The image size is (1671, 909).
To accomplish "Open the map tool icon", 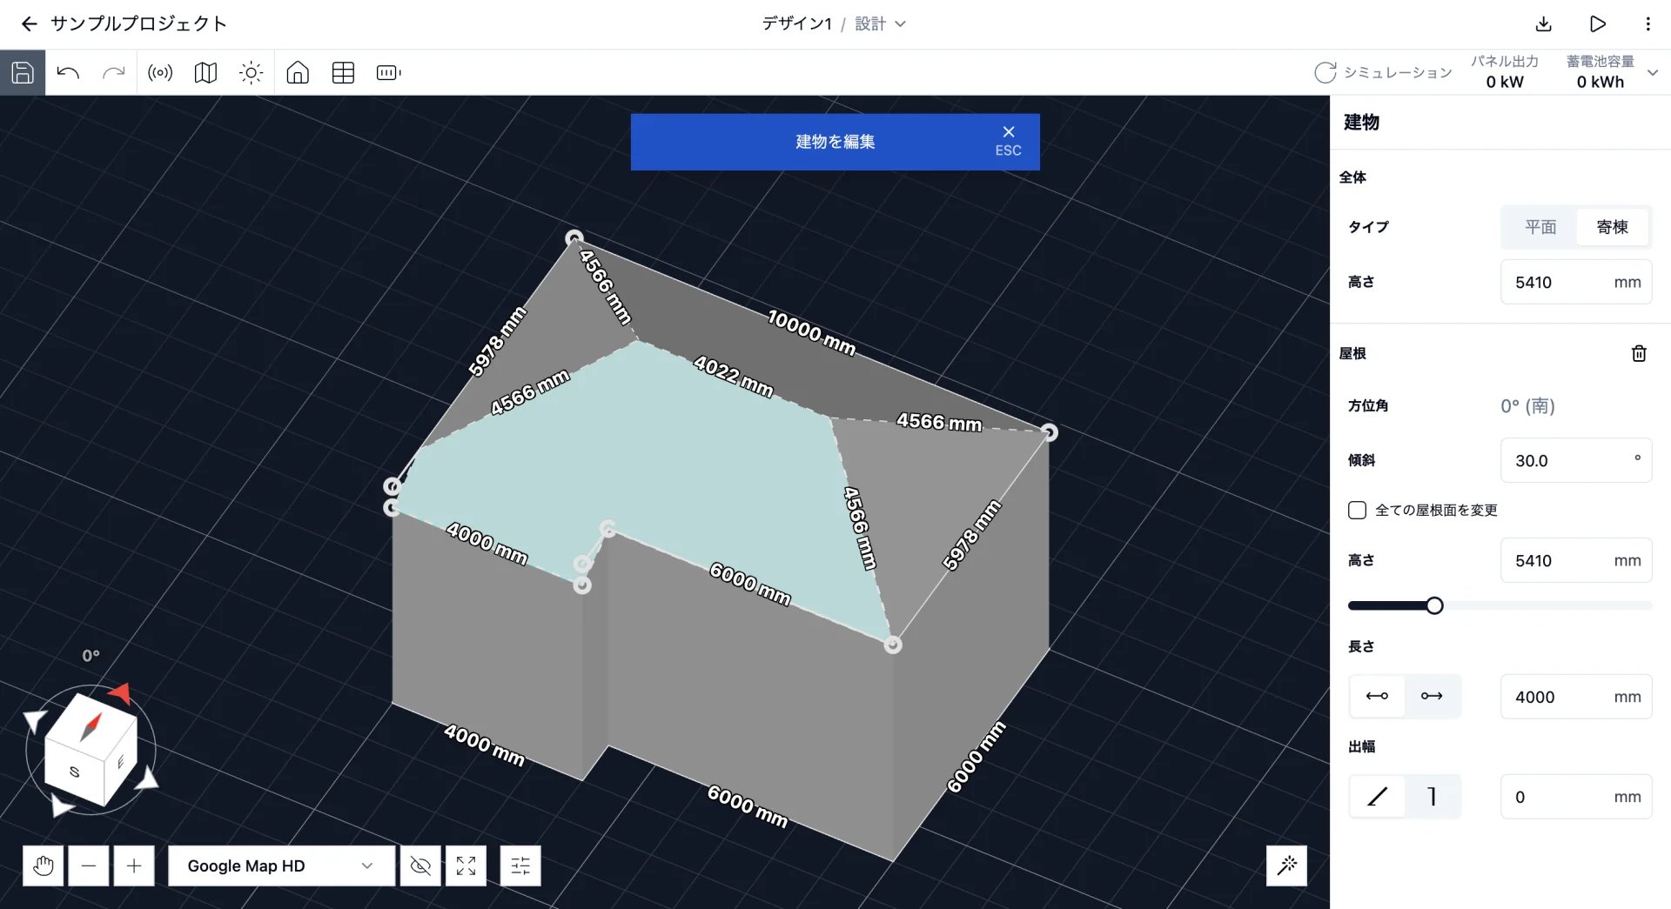I will 205,72.
